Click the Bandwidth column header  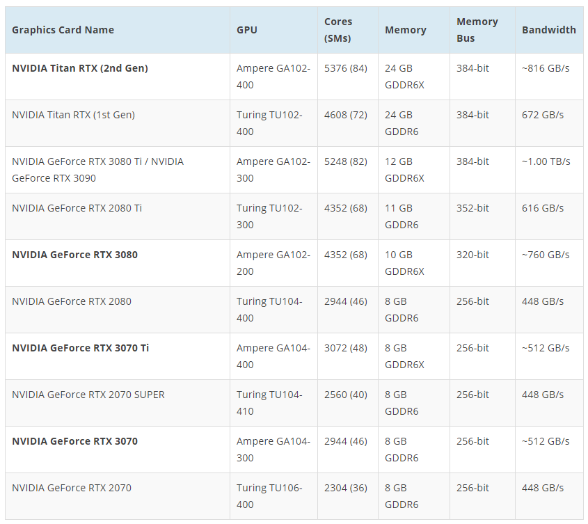(548, 30)
